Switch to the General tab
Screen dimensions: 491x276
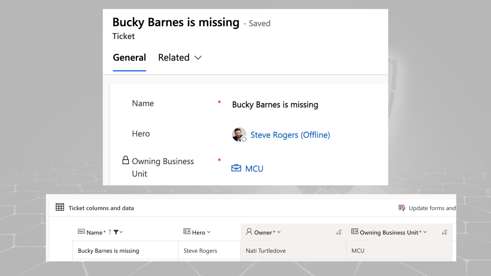coord(129,58)
